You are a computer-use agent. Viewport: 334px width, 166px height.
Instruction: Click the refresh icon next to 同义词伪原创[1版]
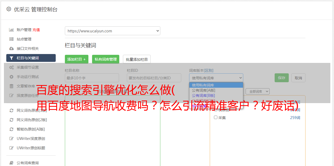pos(11,110)
